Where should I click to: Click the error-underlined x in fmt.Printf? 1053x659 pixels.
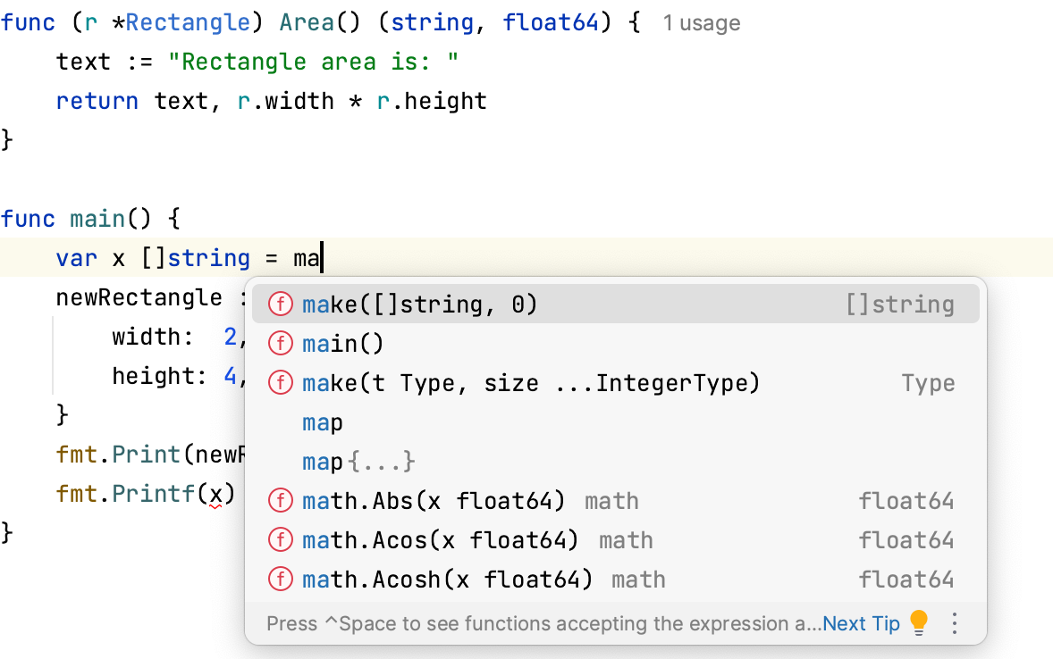click(x=215, y=494)
